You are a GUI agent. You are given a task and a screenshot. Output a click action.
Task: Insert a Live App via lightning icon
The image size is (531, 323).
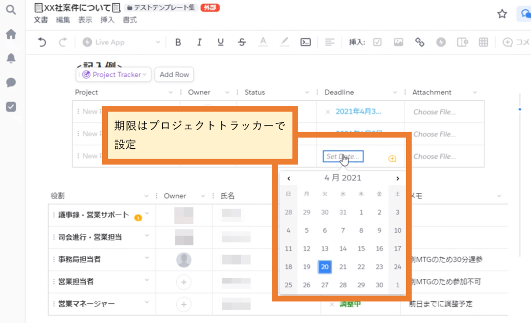click(x=441, y=42)
